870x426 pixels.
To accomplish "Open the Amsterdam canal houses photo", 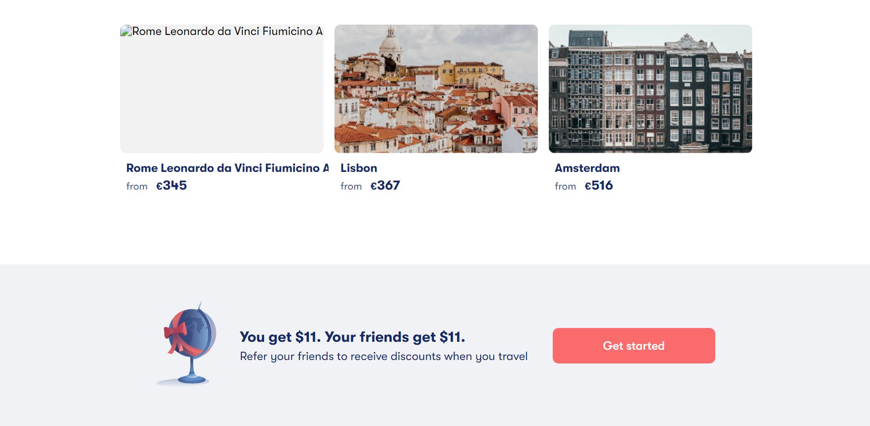I will (x=650, y=89).
